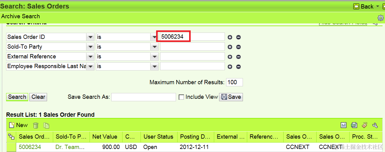Screen dimensions: 385x152
Task: Click the select-all icon in table header
Action: pyautogui.click(x=11, y=137)
